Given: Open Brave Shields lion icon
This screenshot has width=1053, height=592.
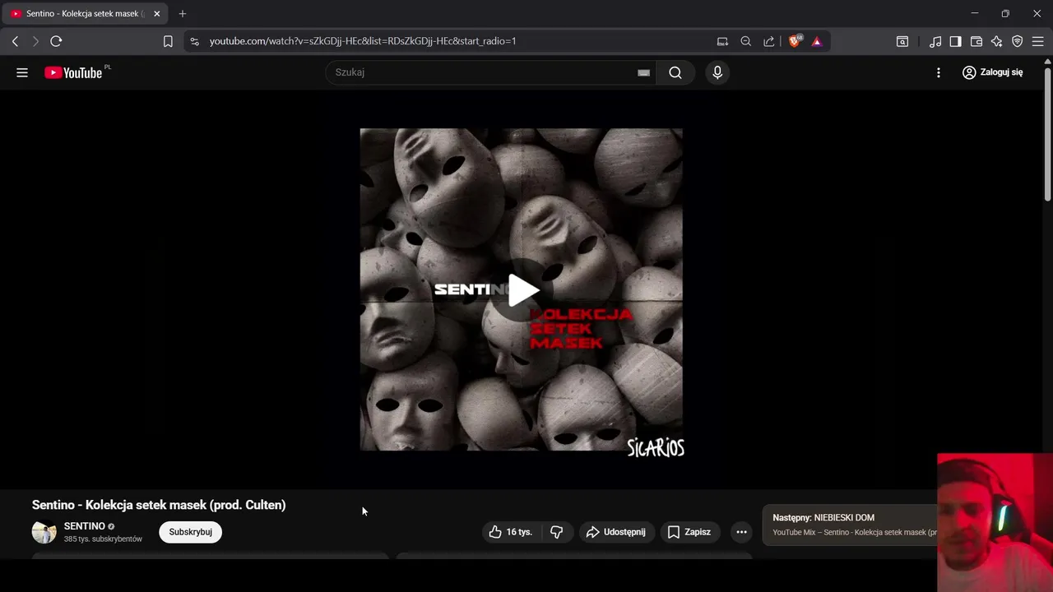Looking at the screenshot, I should 795,41.
